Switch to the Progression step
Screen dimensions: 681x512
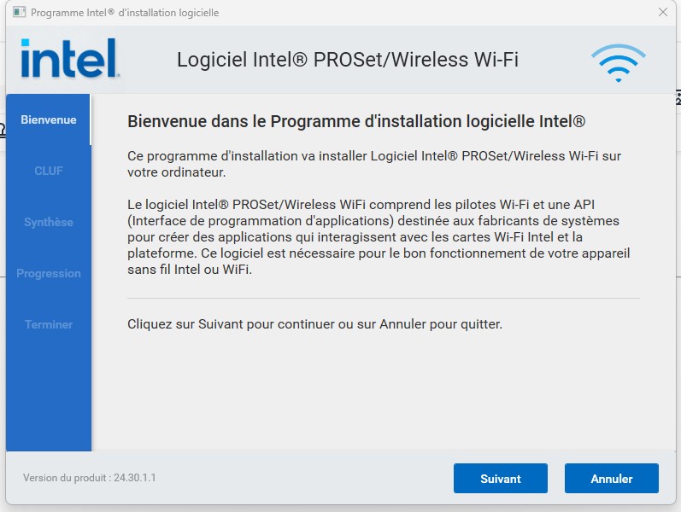(x=49, y=273)
